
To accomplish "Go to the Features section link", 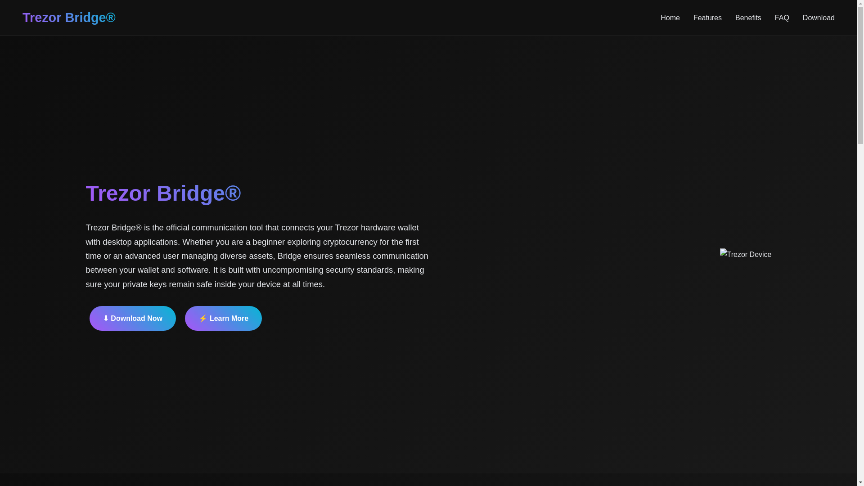I will 707,18.
